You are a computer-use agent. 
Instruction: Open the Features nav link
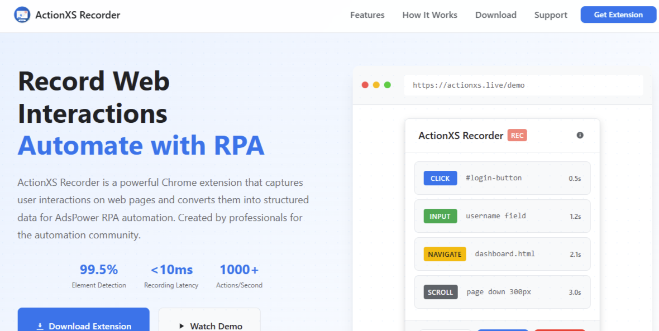coord(367,15)
